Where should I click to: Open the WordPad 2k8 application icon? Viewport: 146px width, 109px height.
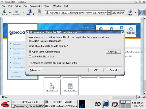click(52, 86)
